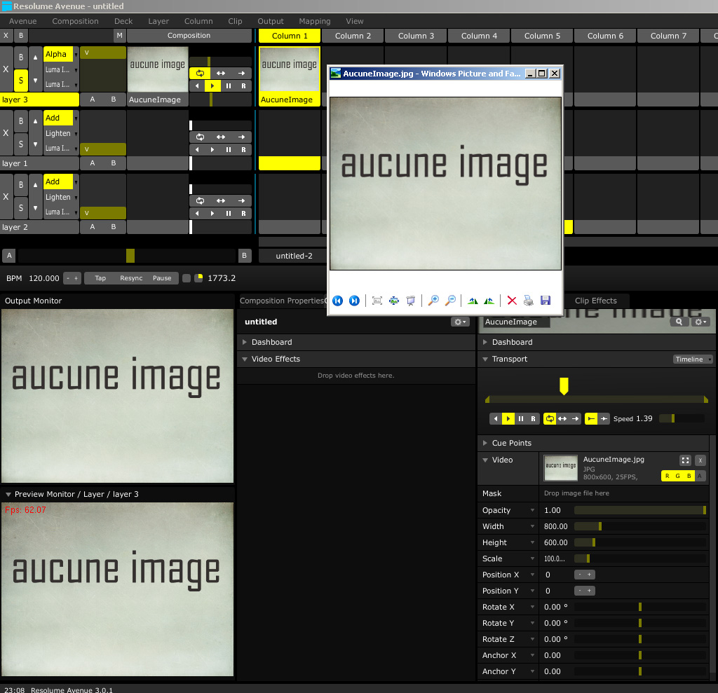
Task: Click clip transport play-once arrow icon
Action: tap(575, 418)
